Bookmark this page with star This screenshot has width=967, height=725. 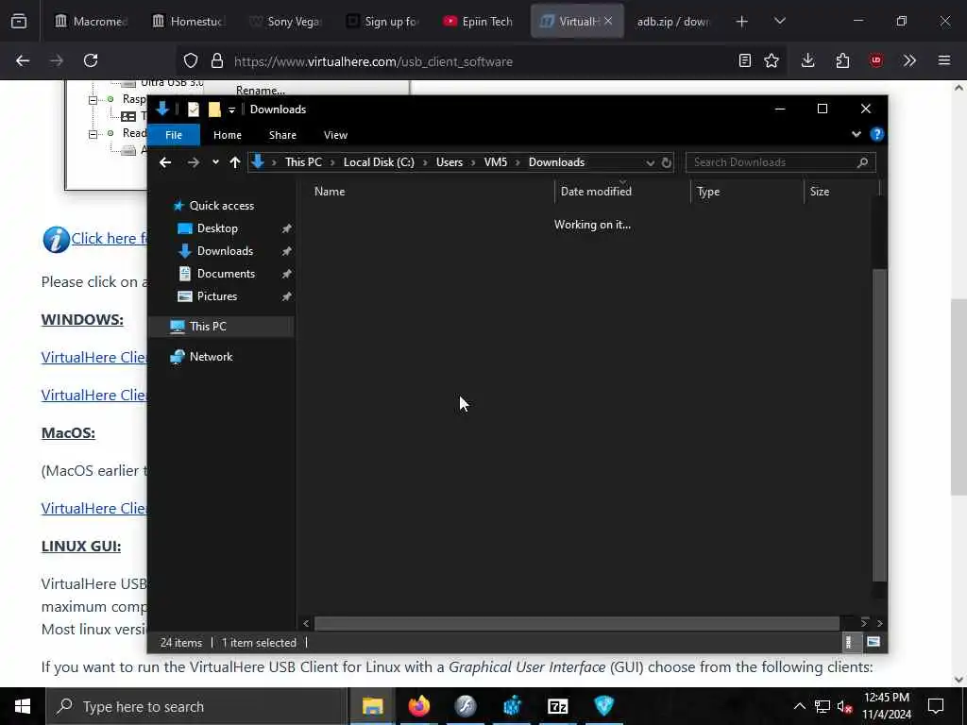pos(772,60)
